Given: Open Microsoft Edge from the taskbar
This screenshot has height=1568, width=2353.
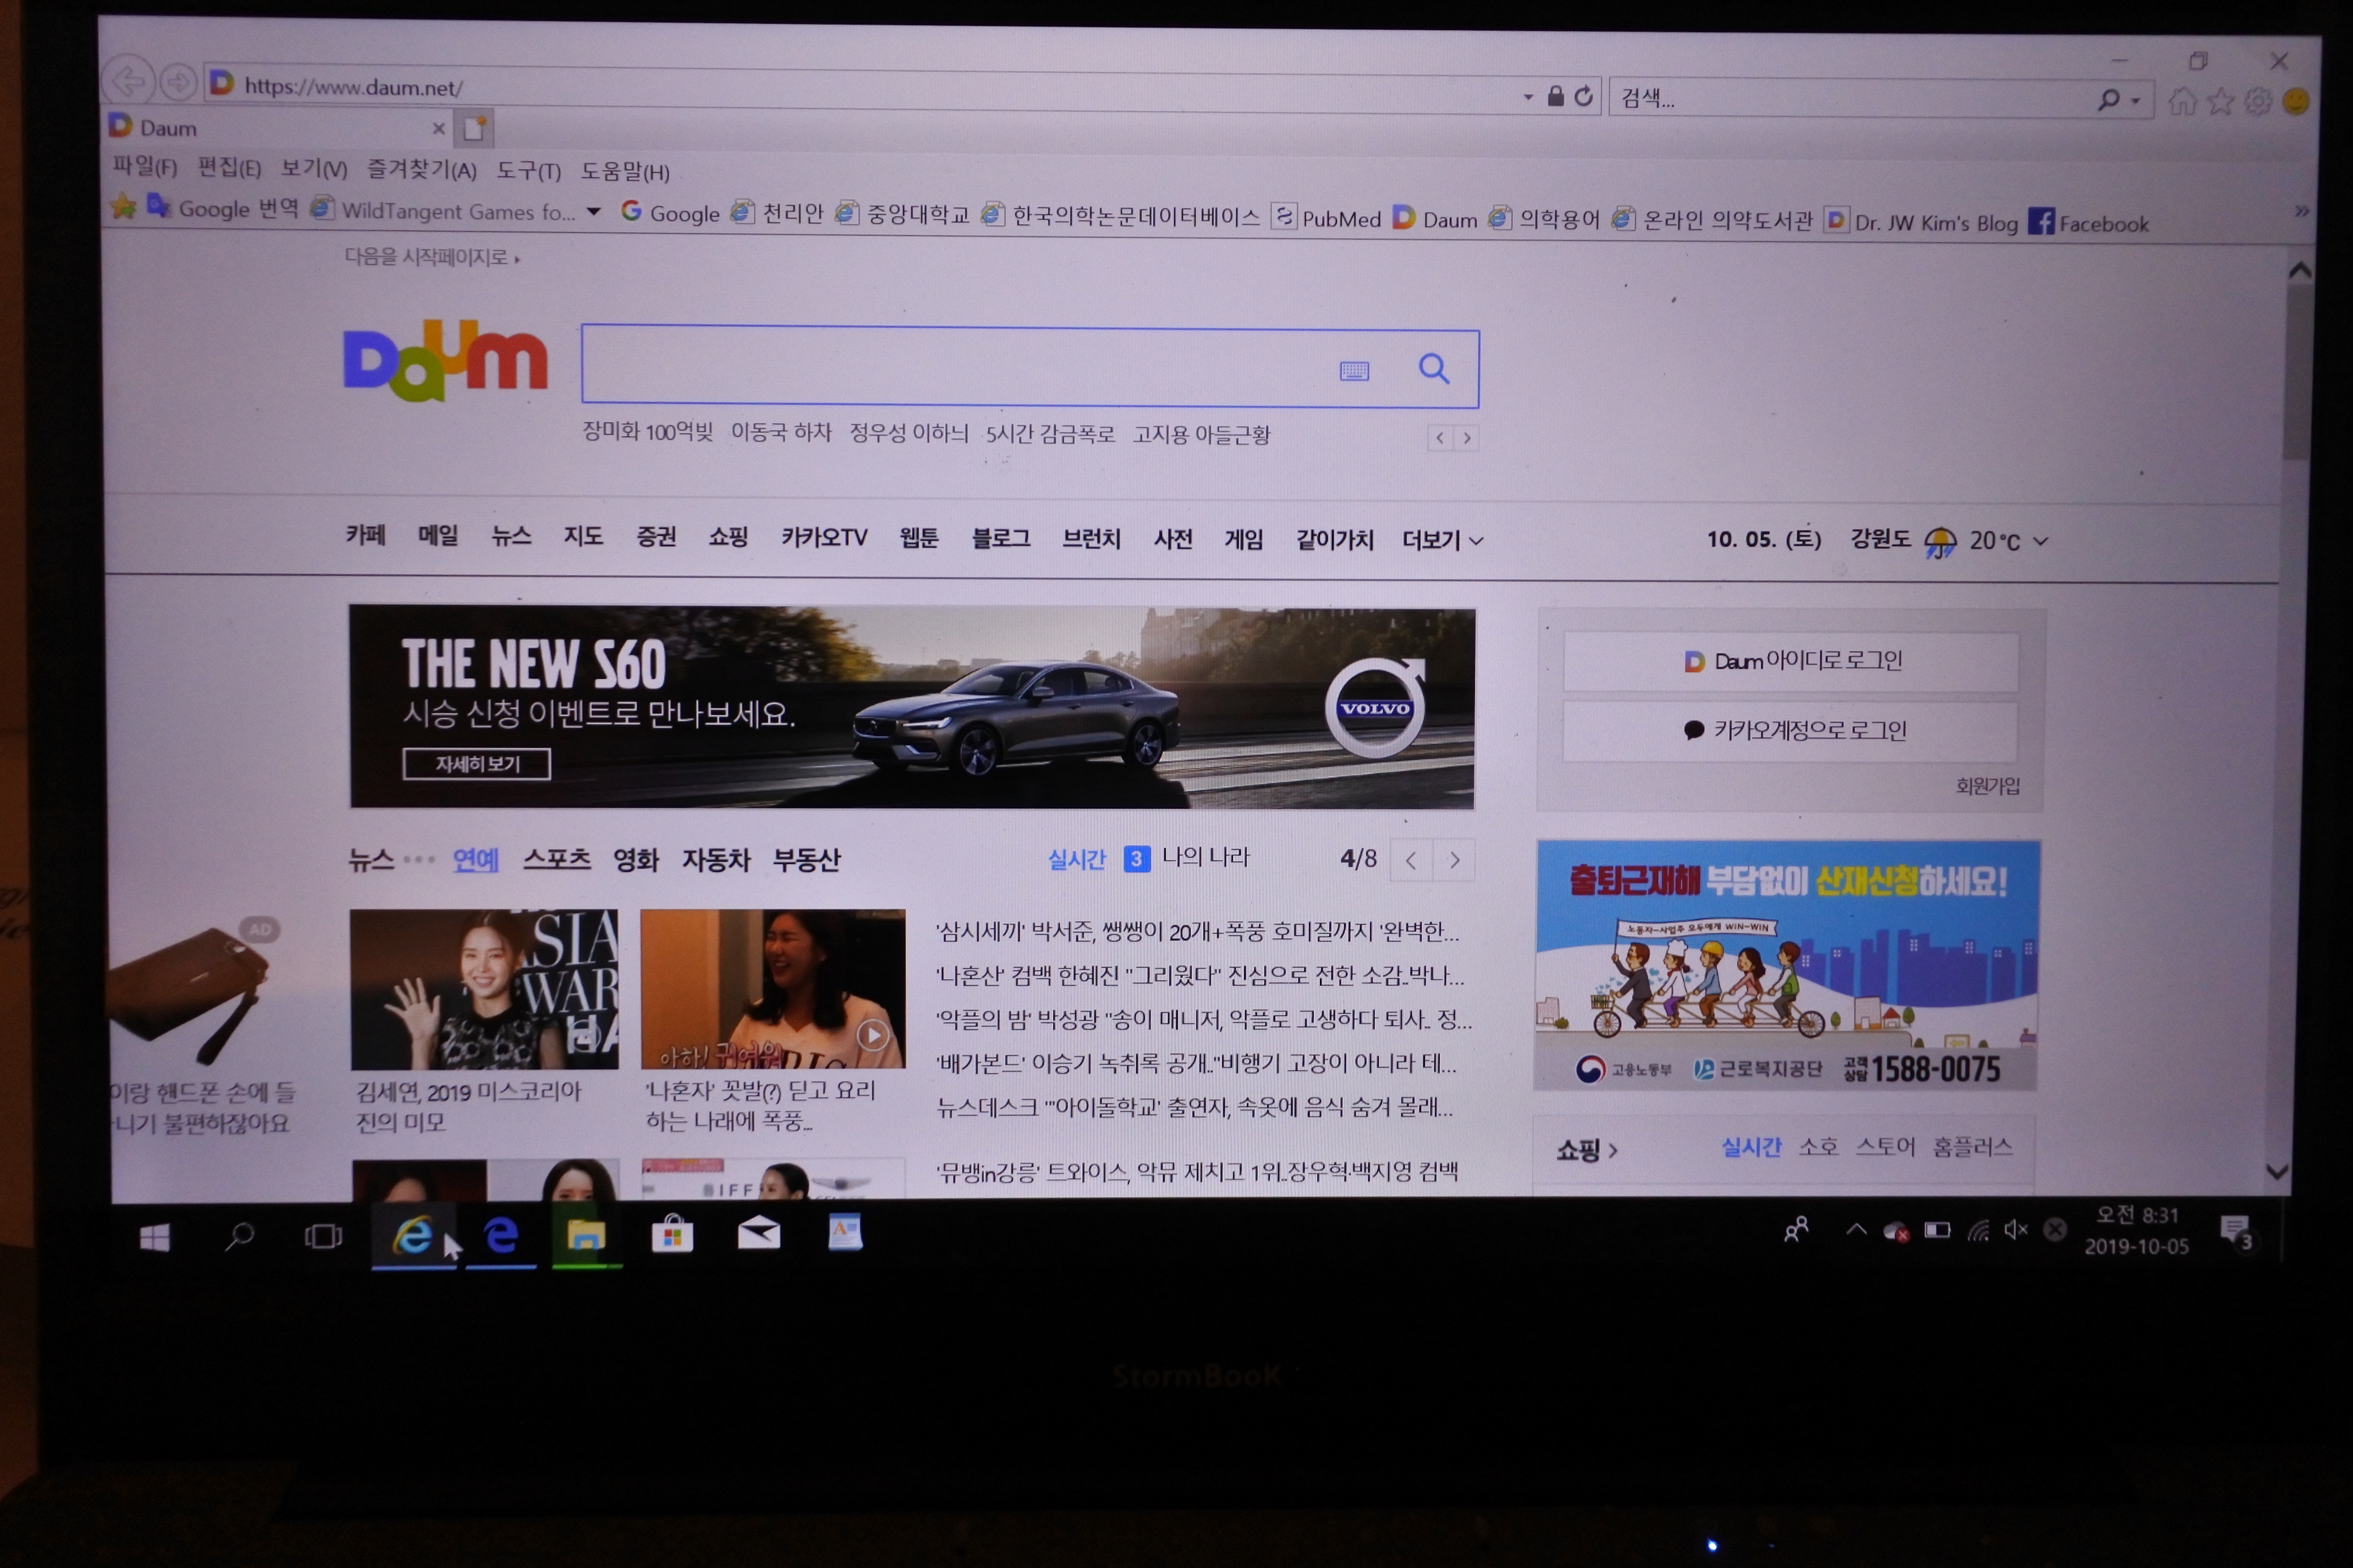Looking at the screenshot, I should tap(501, 1236).
